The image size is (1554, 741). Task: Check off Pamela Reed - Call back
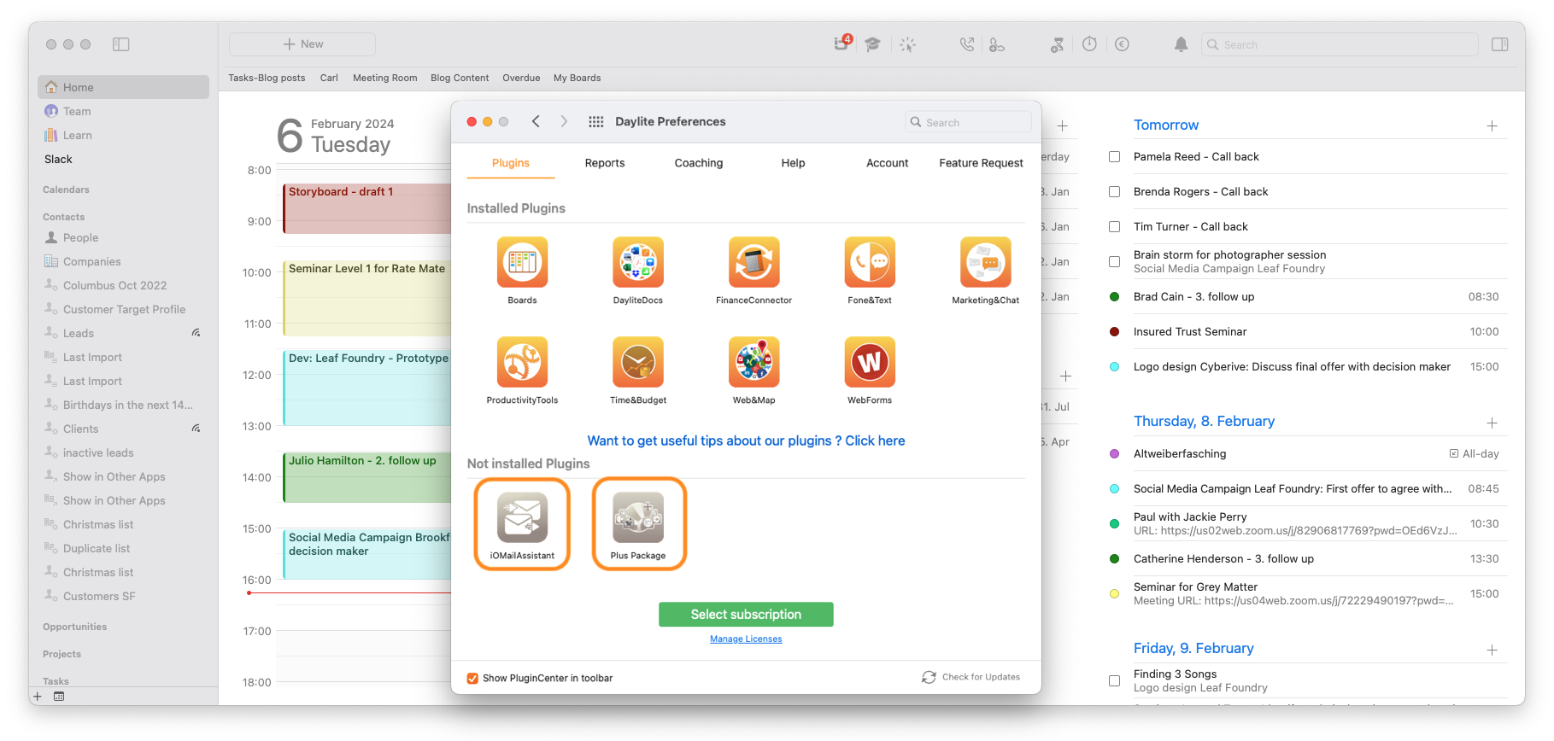[1114, 157]
